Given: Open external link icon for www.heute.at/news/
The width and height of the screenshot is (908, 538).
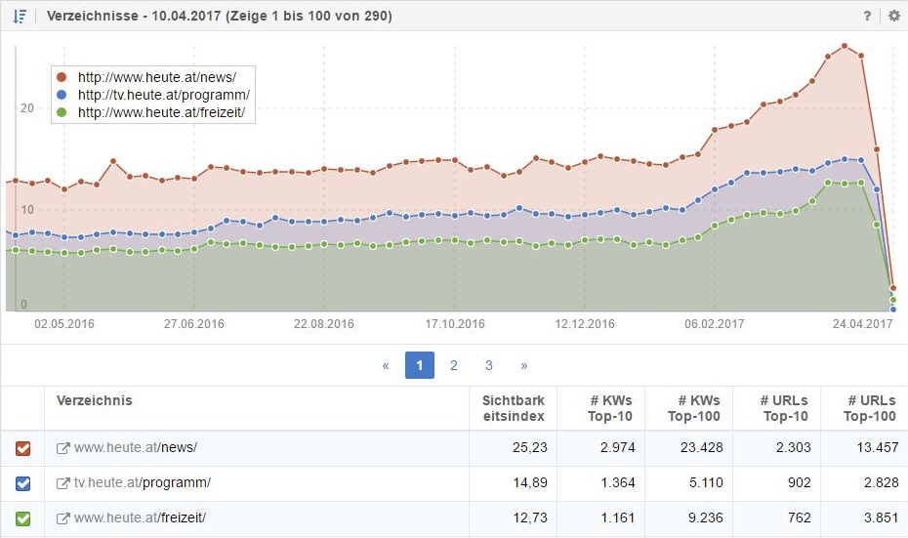Looking at the screenshot, I should (x=63, y=448).
